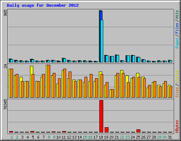Screen dimensions: 181x141
Task: Click the orange Sites legend label
Action: click(x=177, y=92)
